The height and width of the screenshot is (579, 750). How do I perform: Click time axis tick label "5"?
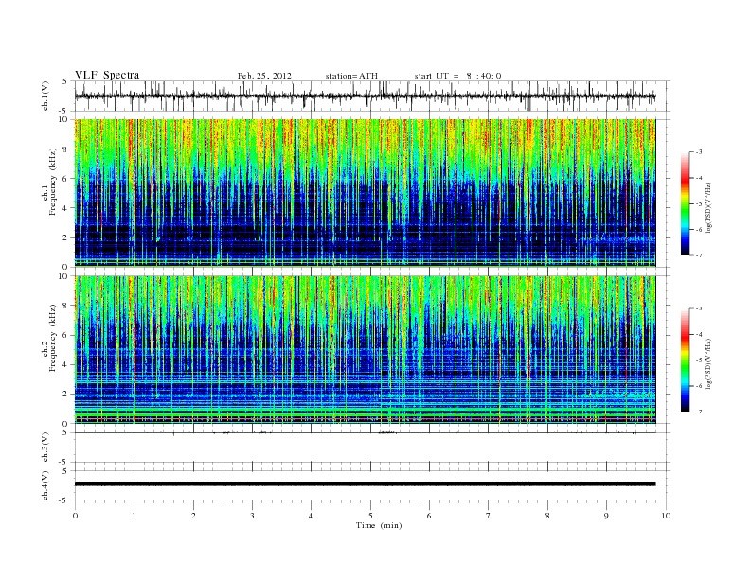point(370,516)
